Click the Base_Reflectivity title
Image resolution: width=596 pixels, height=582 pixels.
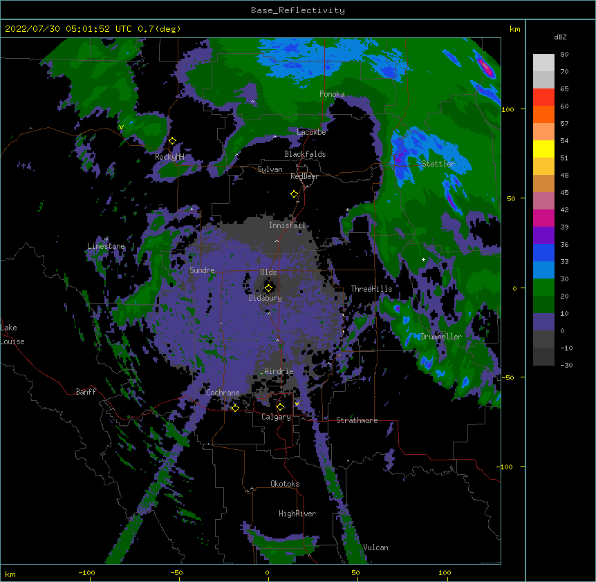click(x=298, y=10)
